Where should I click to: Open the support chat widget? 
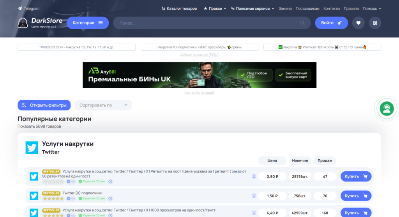point(387,108)
